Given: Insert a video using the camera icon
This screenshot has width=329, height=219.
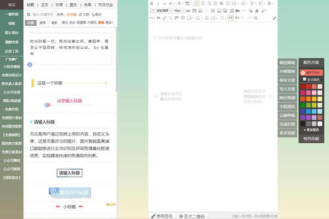Looking at the screenshot, I should click(x=237, y=11).
